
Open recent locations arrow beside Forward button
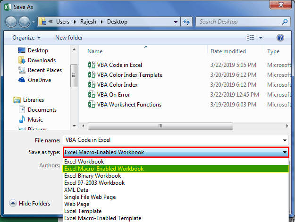34,22
